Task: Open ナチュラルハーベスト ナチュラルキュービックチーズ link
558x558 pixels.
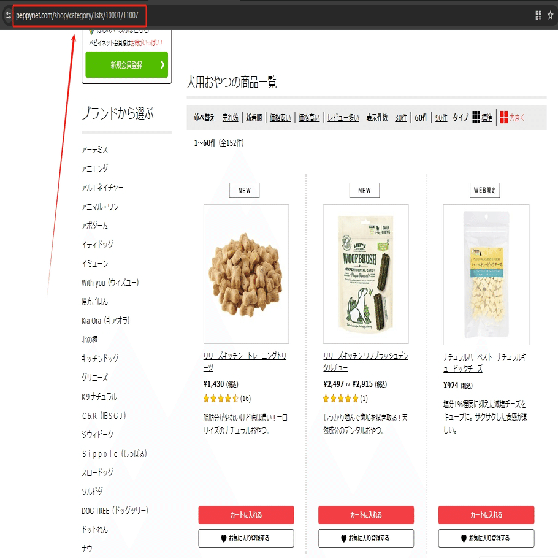Action: click(x=484, y=362)
